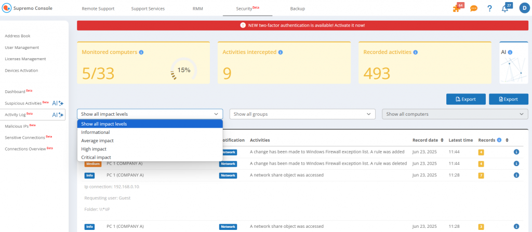Pick Critical impact from the list
Image resolution: width=532 pixels, height=232 pixels.
150,157
